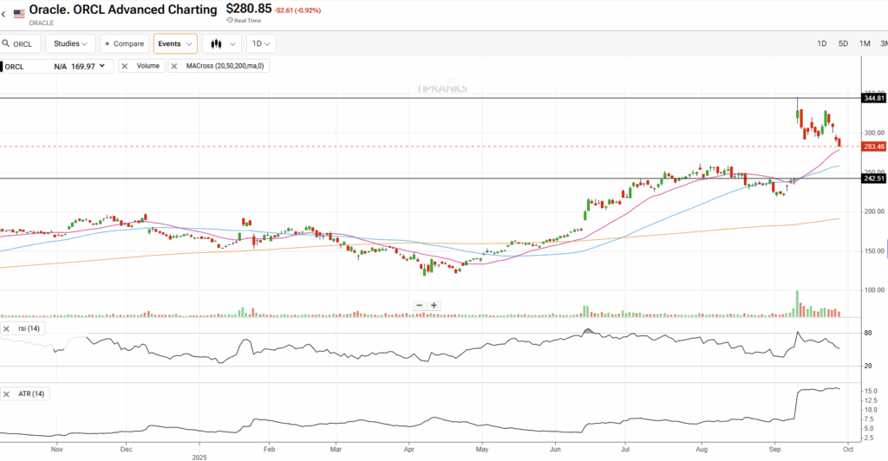Click the red 283.46 current price tag
The width and height of the screenshot is (888, 461).
click(x=873, y=146)
